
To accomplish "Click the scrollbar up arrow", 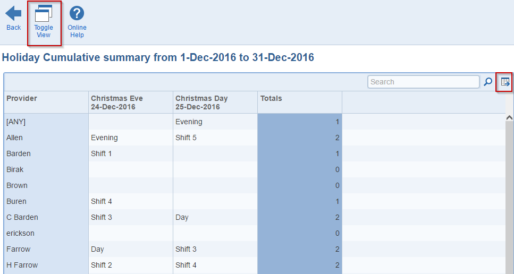I will 509,117.
